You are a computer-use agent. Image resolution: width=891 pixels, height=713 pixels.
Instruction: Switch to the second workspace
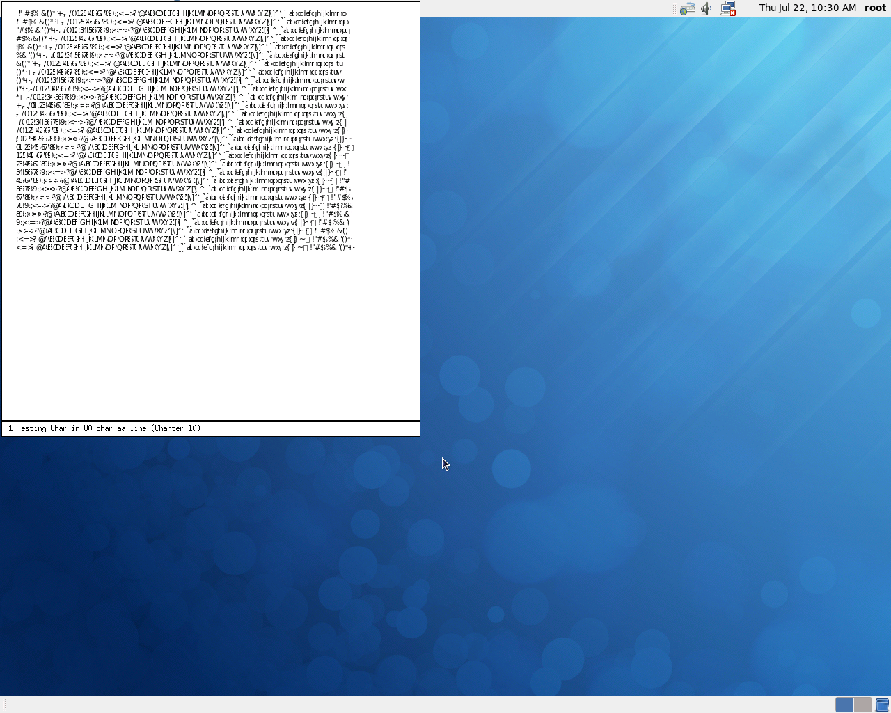pyautogui.click(x=862, y=705)
